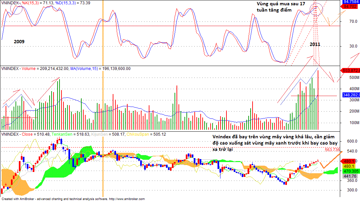This screenshot has height=201, width=360.
Task: Click the 70.0 stochastic axis label
Action: [353, 21]
